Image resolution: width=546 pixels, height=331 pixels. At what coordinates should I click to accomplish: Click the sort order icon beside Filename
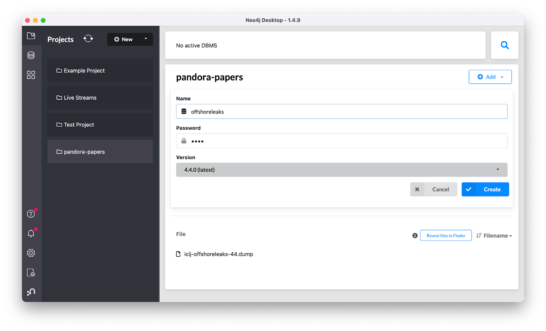coord(479,235)
